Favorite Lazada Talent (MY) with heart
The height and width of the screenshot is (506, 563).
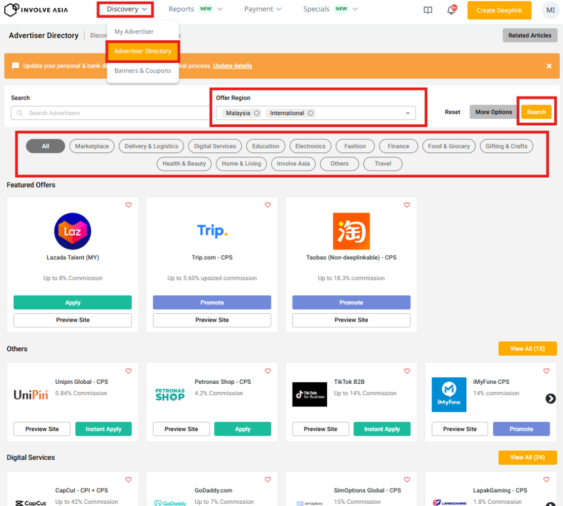(x=129, y=205)
